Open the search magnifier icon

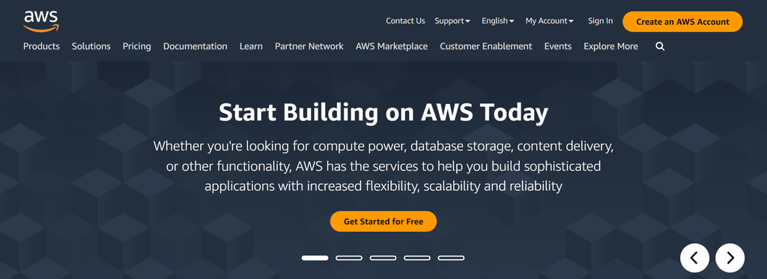click(x=660, y=46)
